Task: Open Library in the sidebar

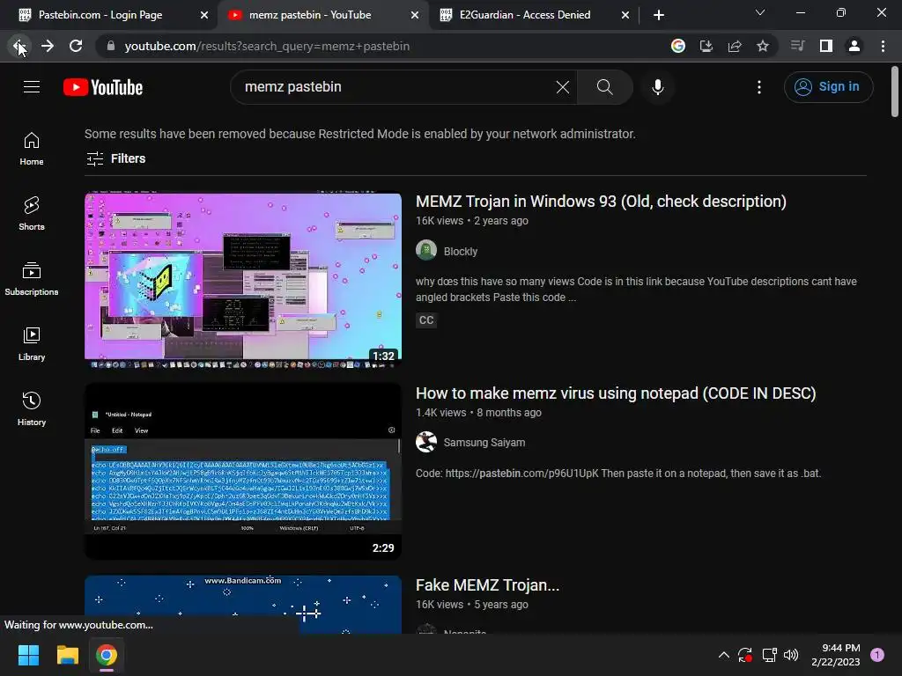Action: pos(32,344)
